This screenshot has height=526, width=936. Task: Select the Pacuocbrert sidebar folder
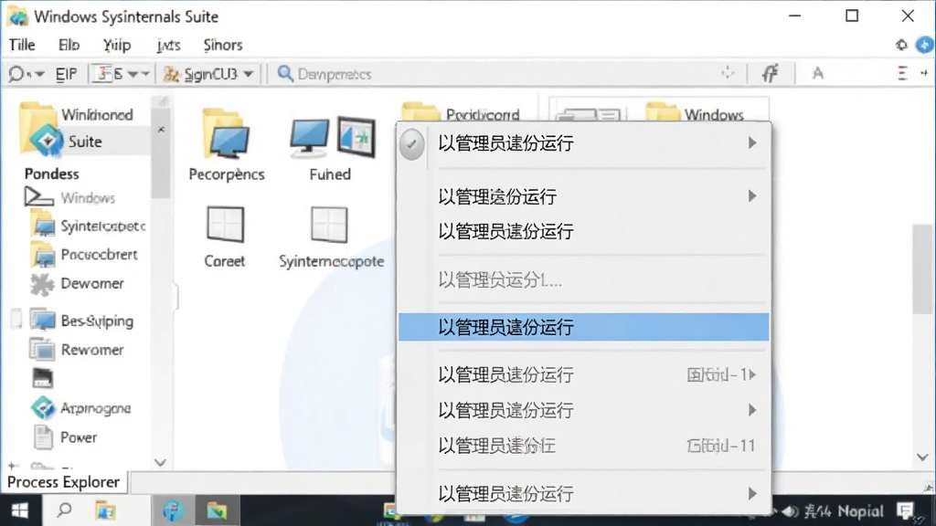99,255
